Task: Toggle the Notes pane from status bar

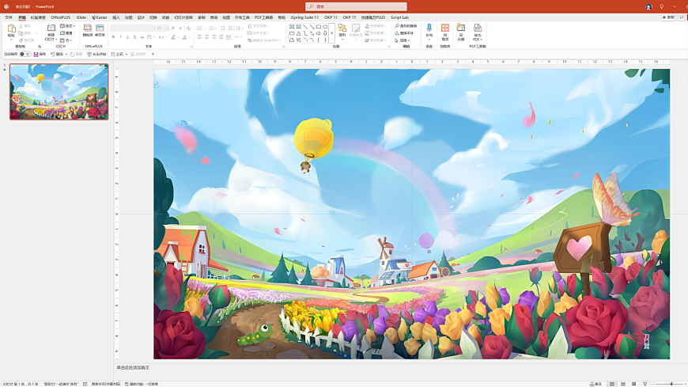Action: pyautogui.click(x=596, y=384)
